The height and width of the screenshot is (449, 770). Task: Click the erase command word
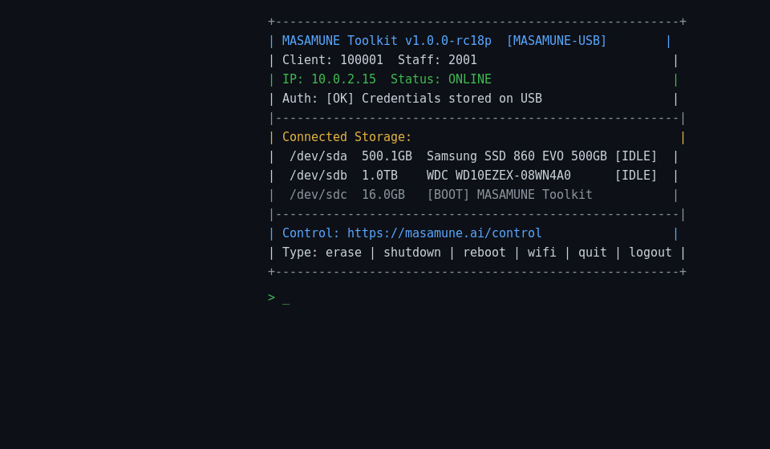343,253
